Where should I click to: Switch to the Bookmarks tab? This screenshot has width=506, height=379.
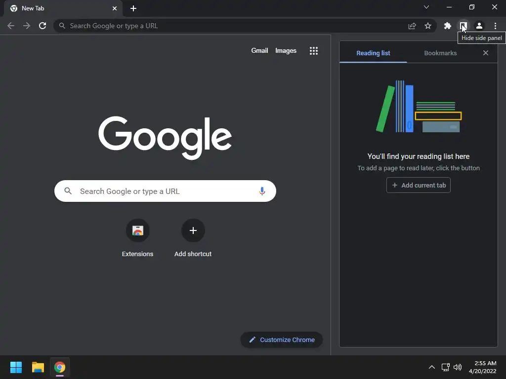[x=440, y=53]
